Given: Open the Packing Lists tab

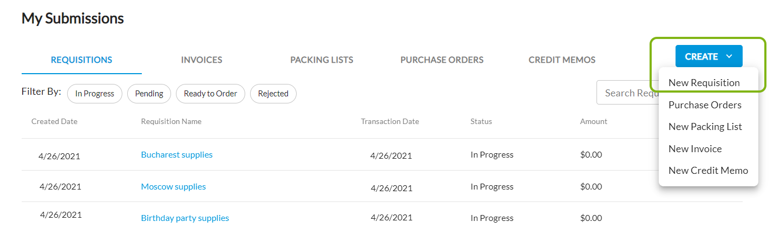Looking at the screenshot, I should 322,60.
